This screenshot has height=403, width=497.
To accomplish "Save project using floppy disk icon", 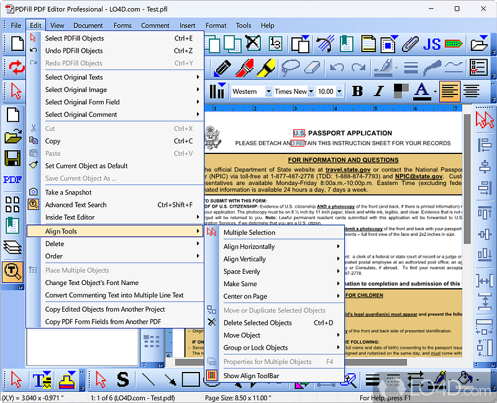I will (12, 158).
